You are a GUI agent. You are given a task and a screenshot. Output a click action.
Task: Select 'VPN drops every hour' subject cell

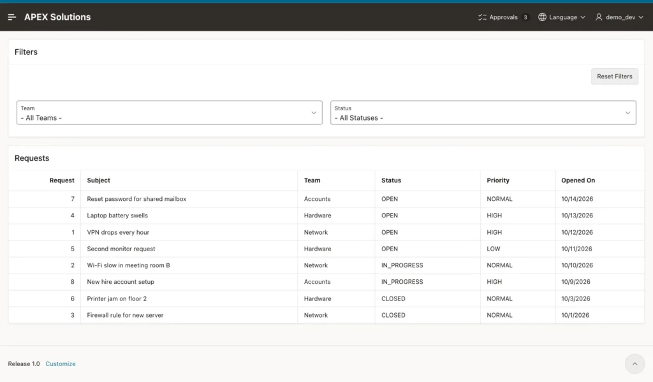click(118, 232)
